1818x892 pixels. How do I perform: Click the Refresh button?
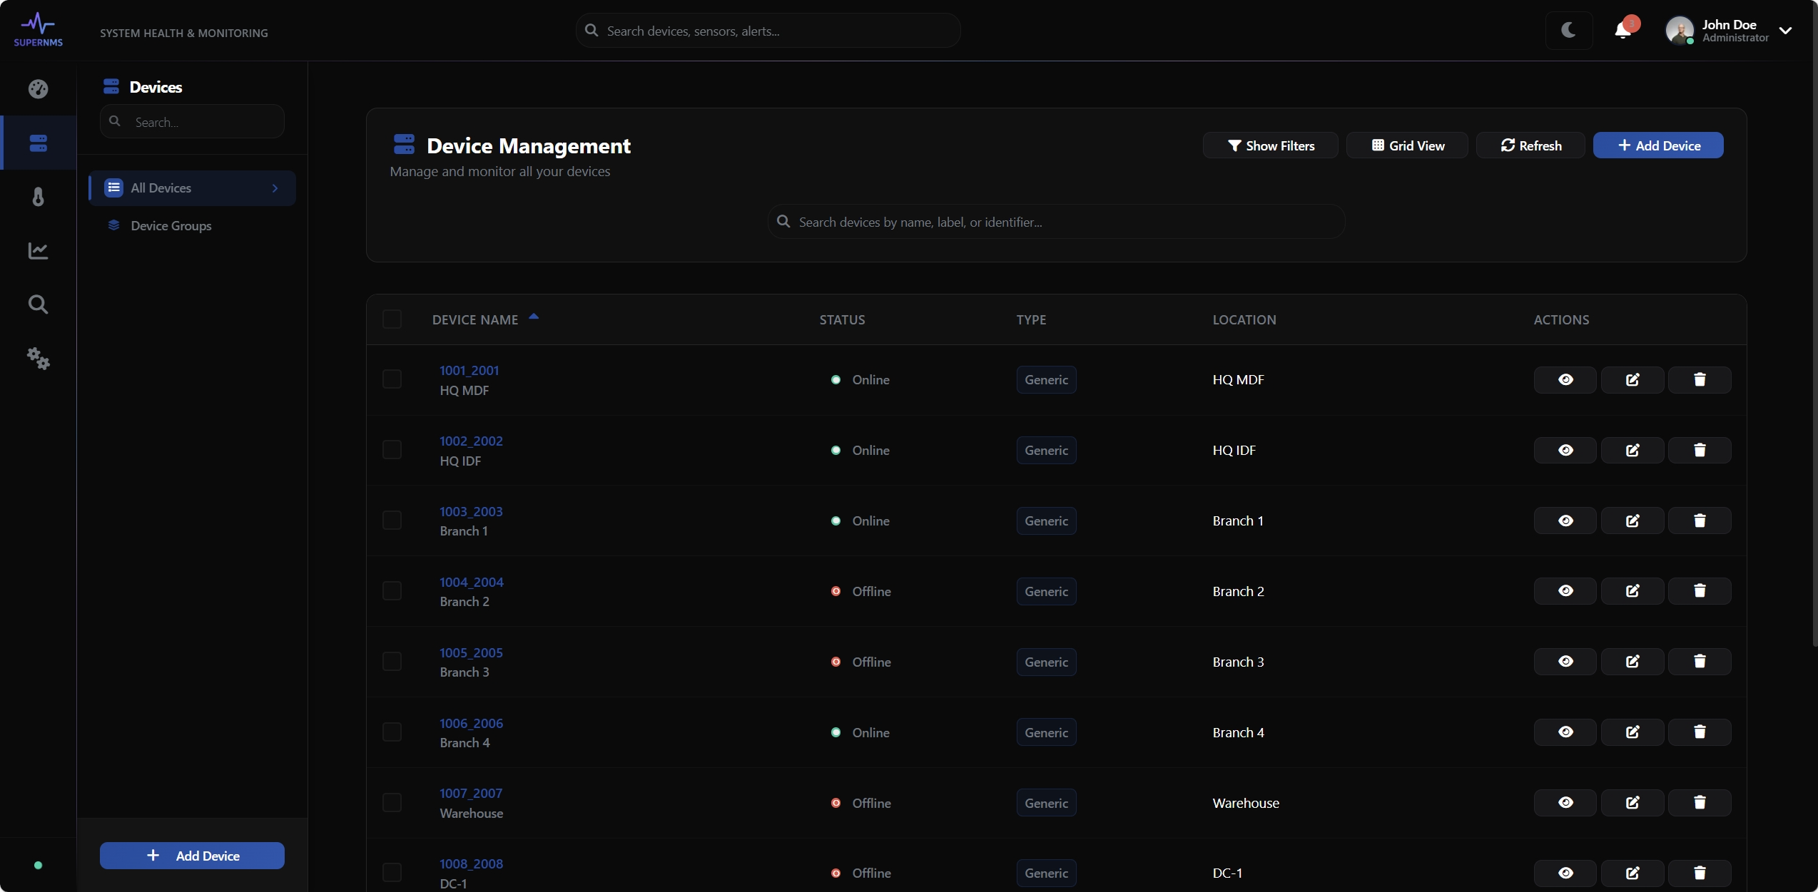point(1530,145)
